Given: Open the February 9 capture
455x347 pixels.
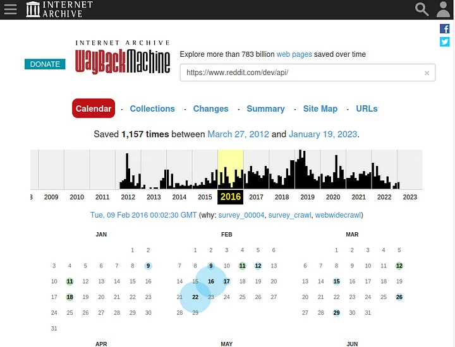Looking at the screenshot, I should click(211, 266).
